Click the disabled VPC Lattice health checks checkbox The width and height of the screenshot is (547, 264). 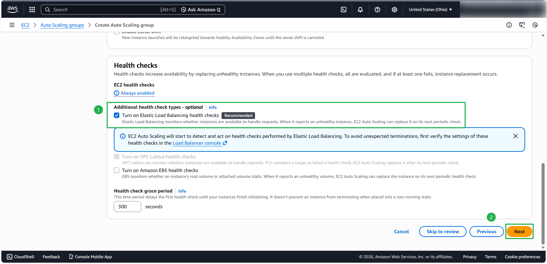click(117, 157)
